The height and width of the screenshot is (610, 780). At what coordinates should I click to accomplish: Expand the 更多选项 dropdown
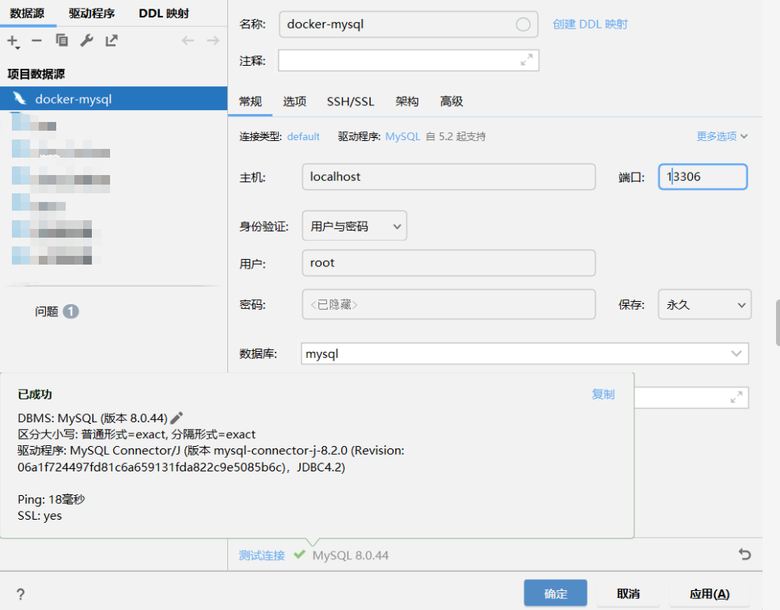coord(722,136)
